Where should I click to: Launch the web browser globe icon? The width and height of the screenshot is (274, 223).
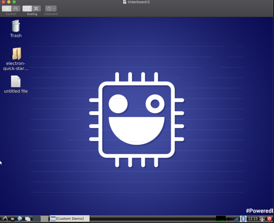[20, 219]
